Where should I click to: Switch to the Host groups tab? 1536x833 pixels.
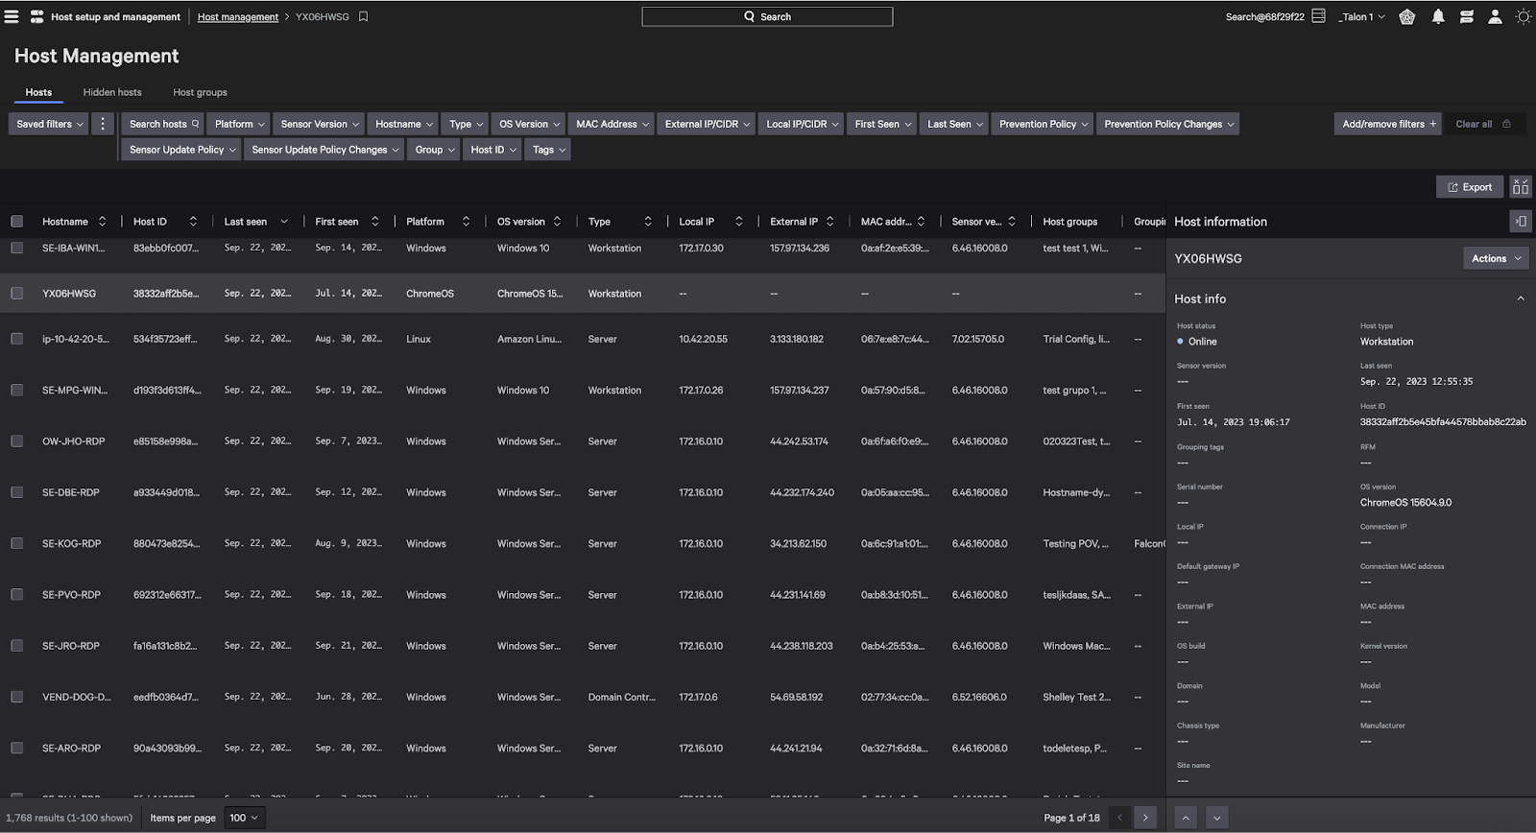tap(200, 92)
